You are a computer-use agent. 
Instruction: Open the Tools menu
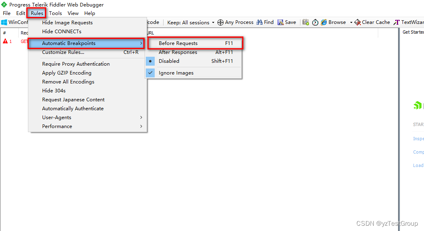[55, 13]
